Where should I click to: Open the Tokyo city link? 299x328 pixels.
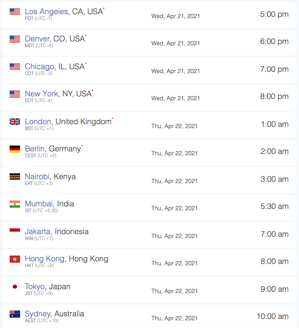35,287
